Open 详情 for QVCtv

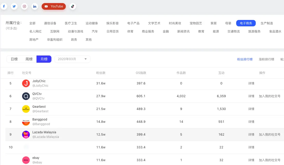pos(251,96)
